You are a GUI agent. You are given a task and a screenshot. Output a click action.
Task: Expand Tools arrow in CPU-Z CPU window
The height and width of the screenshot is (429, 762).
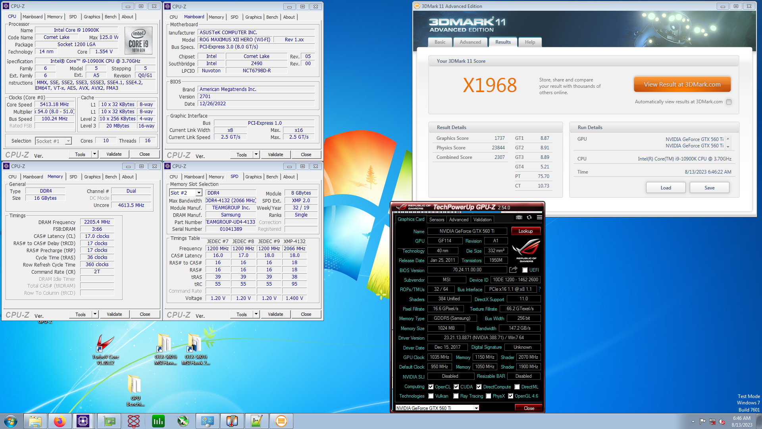pos(94,154)
